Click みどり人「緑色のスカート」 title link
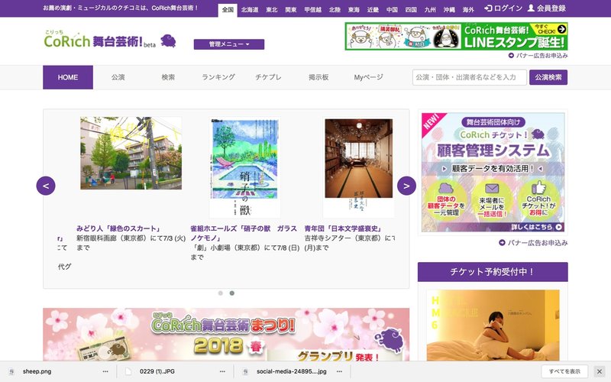 point(118,228)
